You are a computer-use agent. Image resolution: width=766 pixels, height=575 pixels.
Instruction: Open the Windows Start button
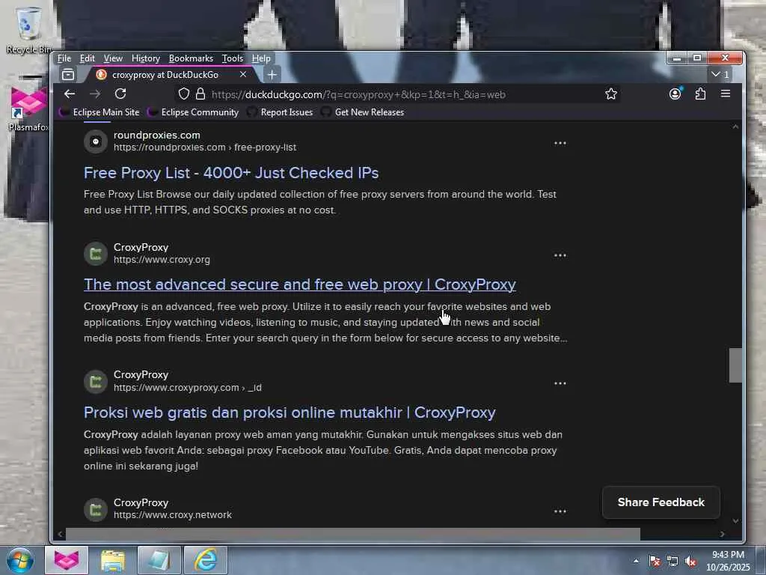[x=19, y=560]
